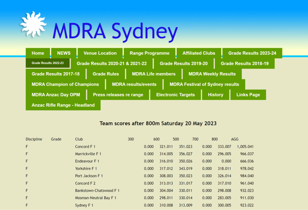Open the History page

[216, 95]
